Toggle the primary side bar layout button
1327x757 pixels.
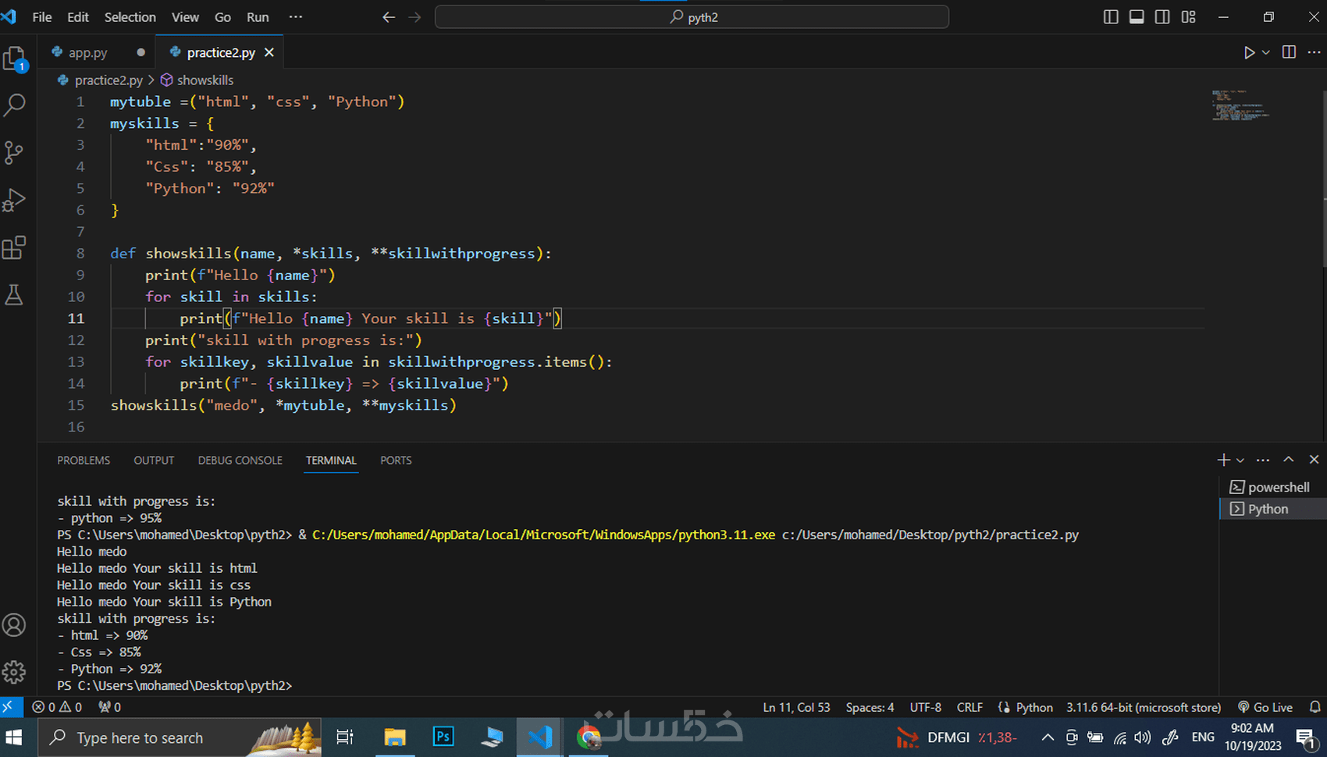[1111, 17]
